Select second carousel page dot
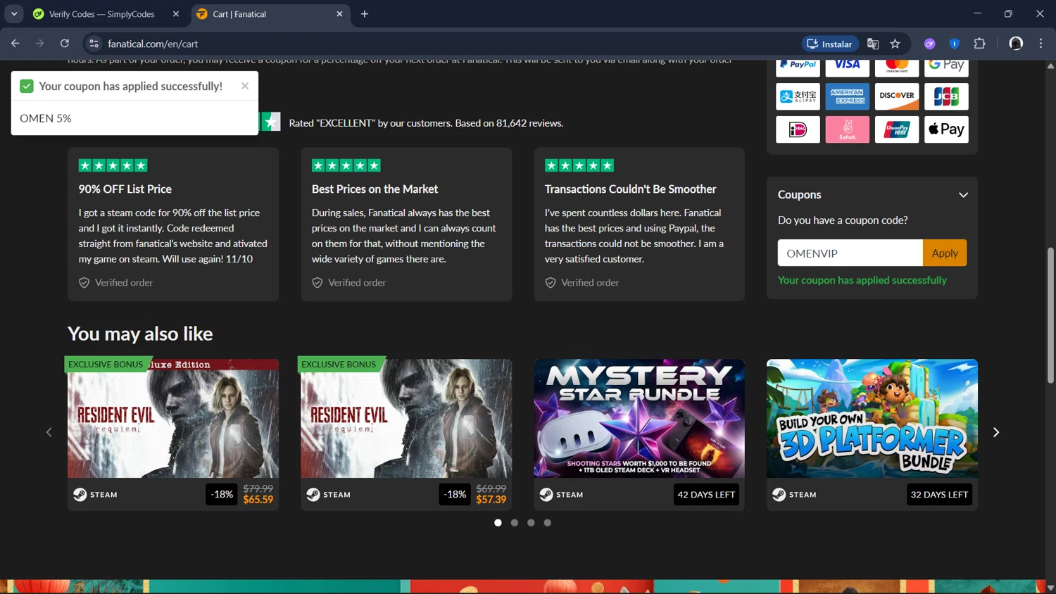This screenshot has width=1056, height=594. click(515, 523)
